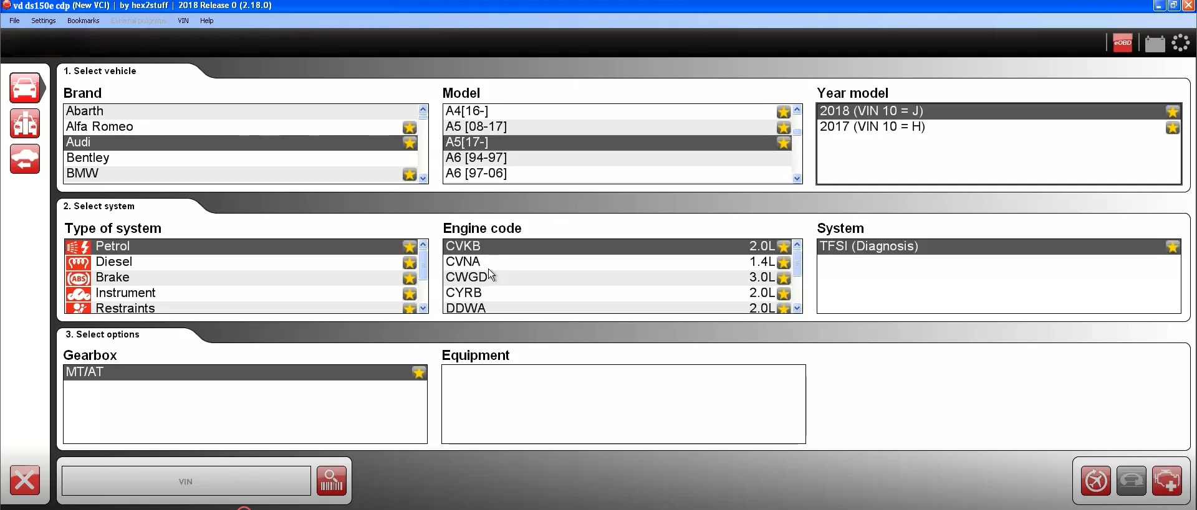Screen dimensions: 1197x510
Task: Open the Settings menu
Action: [x=44, y=21]
